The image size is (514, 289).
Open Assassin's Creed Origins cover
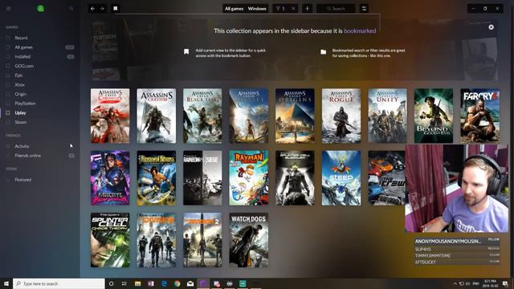295,116
